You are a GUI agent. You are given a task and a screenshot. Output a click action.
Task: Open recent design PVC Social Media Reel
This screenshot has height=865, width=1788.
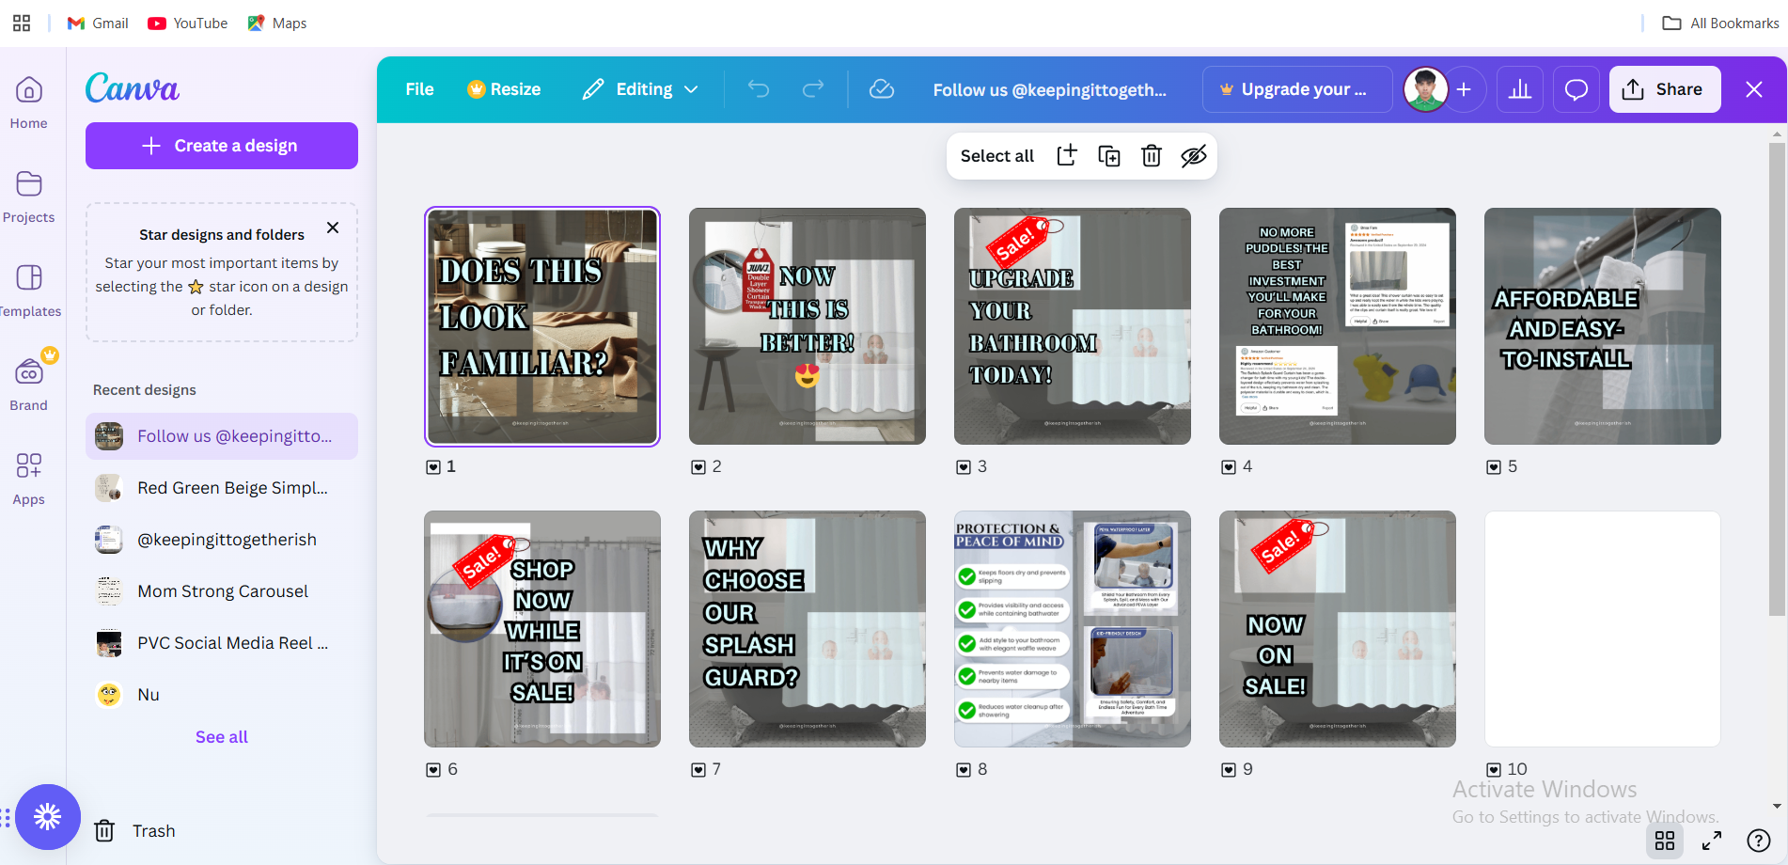222,643
